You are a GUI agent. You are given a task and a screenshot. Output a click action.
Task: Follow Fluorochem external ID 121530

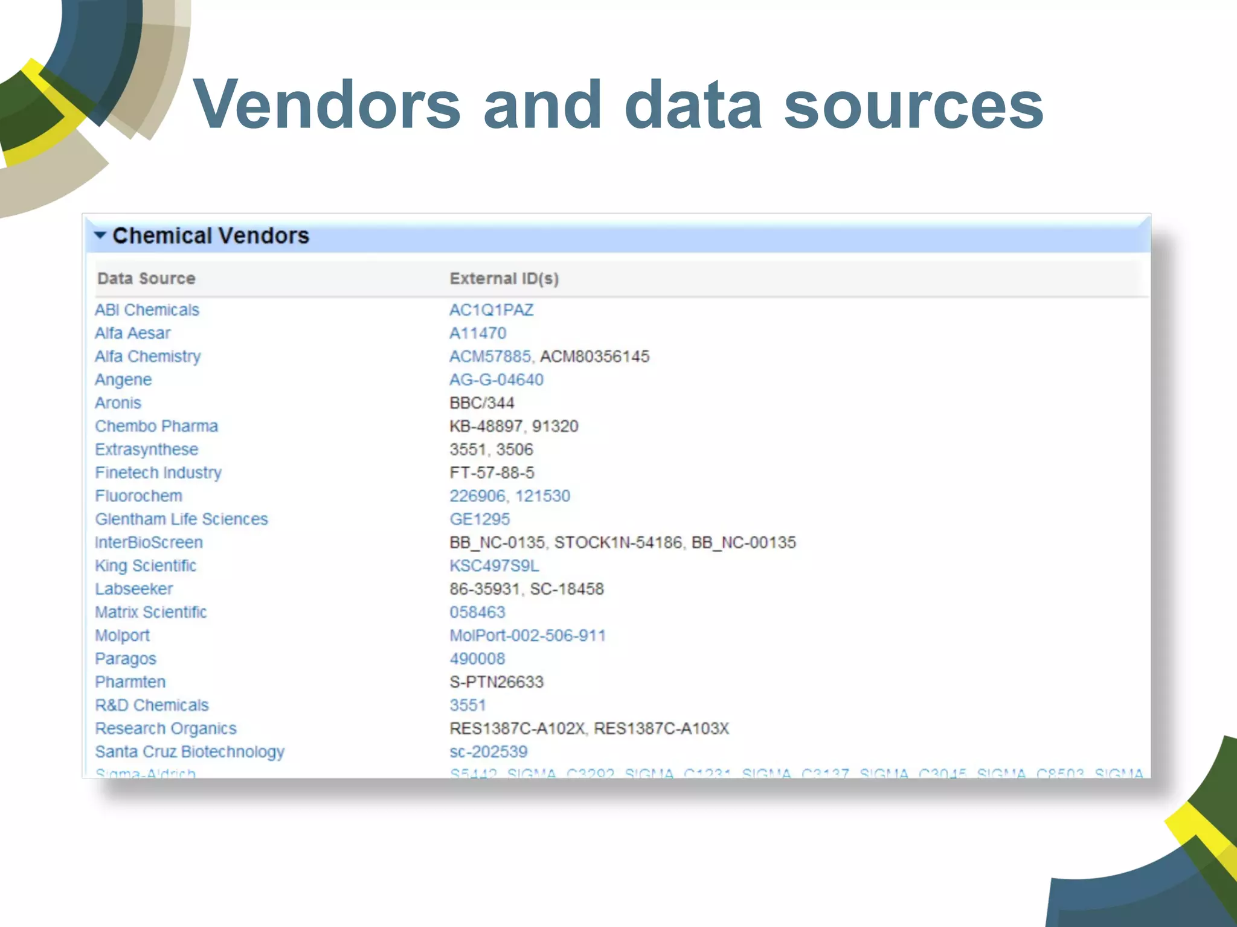(x=542, y=496)
